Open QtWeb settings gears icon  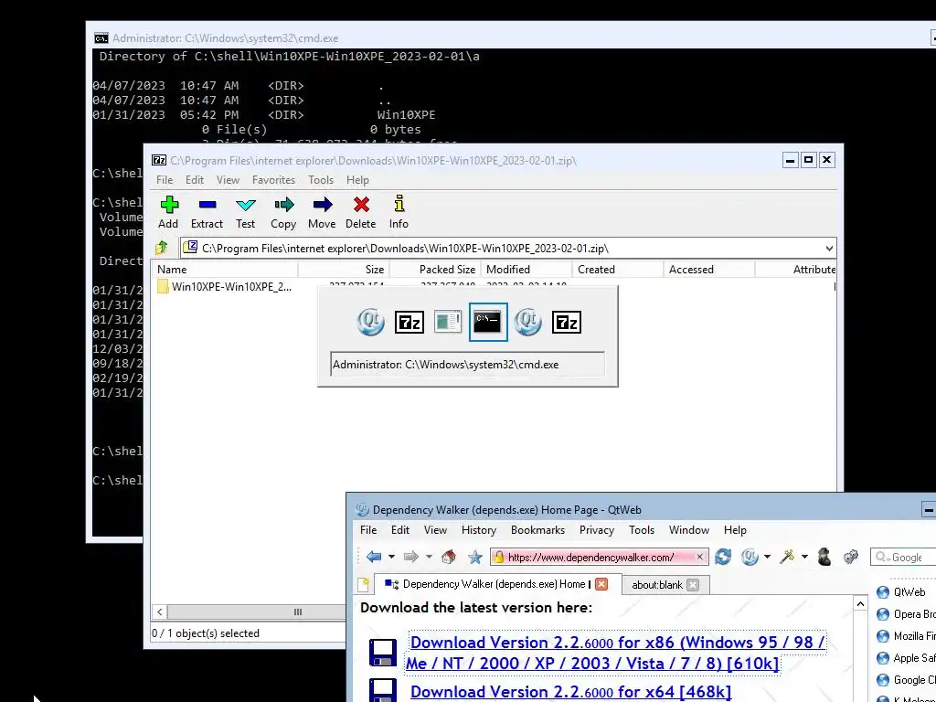(851, 557)
